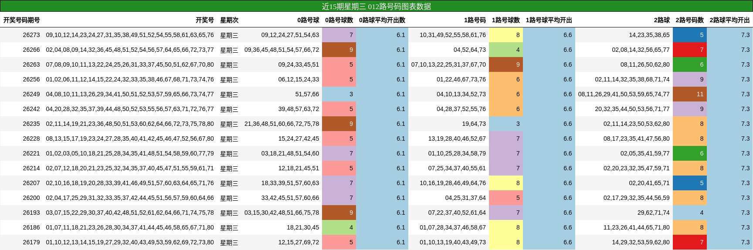
Task: Click 2路球 value 14,23,35,38,65
Action: point(649,35)
